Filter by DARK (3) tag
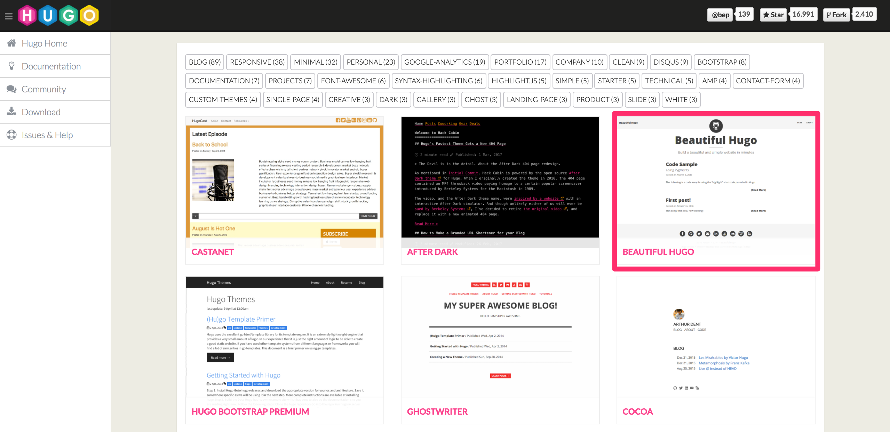 click(x=394, y=100)
